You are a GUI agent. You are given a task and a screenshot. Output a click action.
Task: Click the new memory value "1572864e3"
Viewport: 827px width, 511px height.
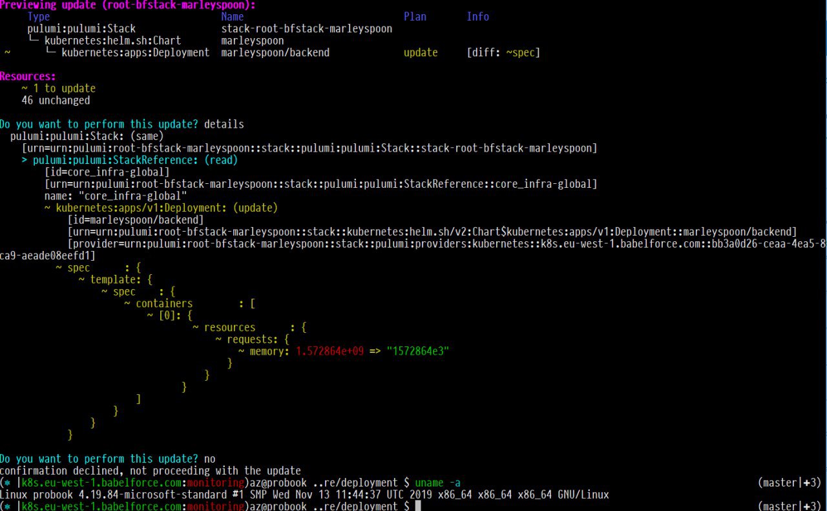418,351
